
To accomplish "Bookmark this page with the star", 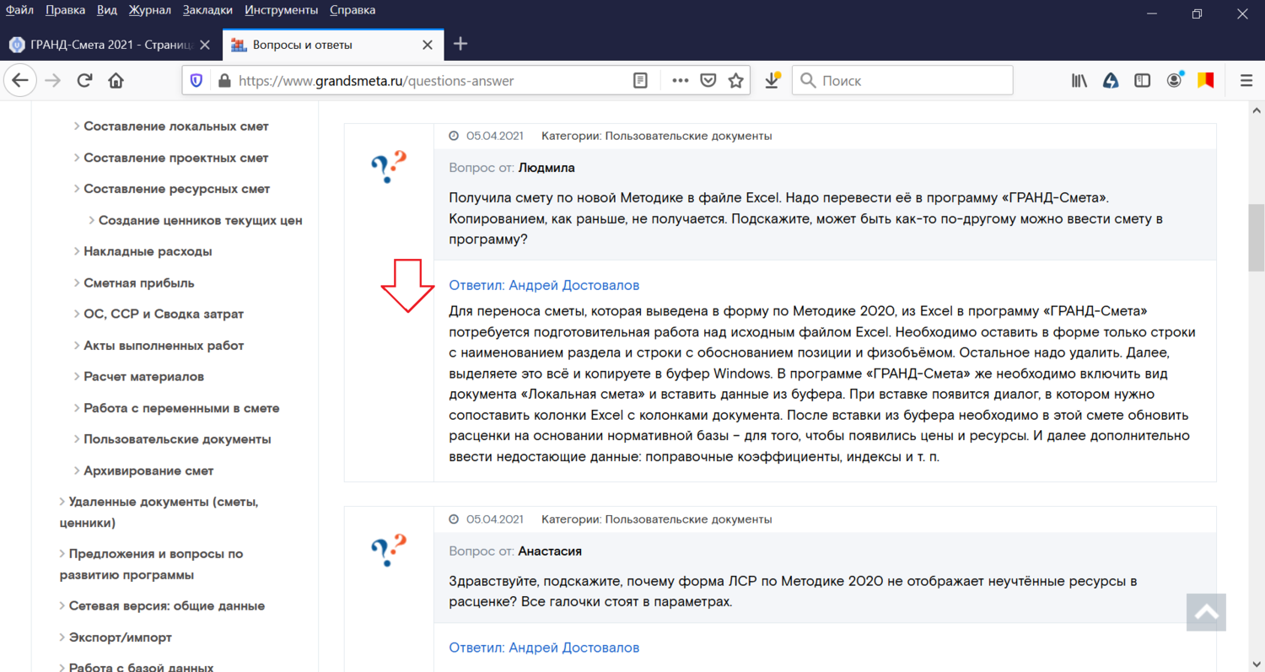I will click(x=736, y=81).
